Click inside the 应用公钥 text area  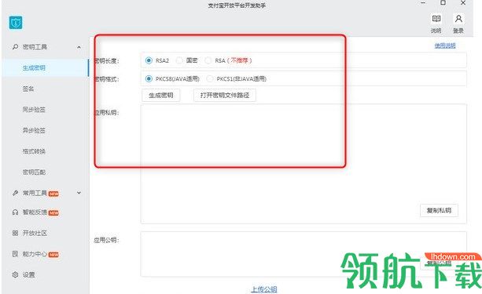click(304, 254)
